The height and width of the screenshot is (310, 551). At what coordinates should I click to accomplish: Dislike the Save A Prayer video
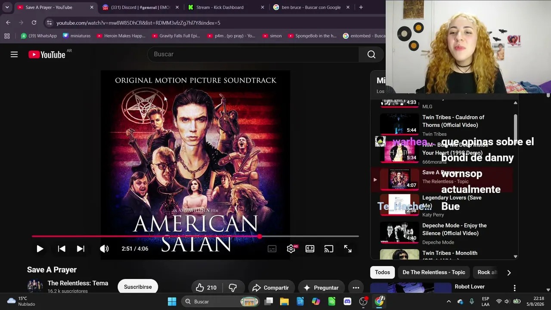pyautogui.click(x=232, y=288)
